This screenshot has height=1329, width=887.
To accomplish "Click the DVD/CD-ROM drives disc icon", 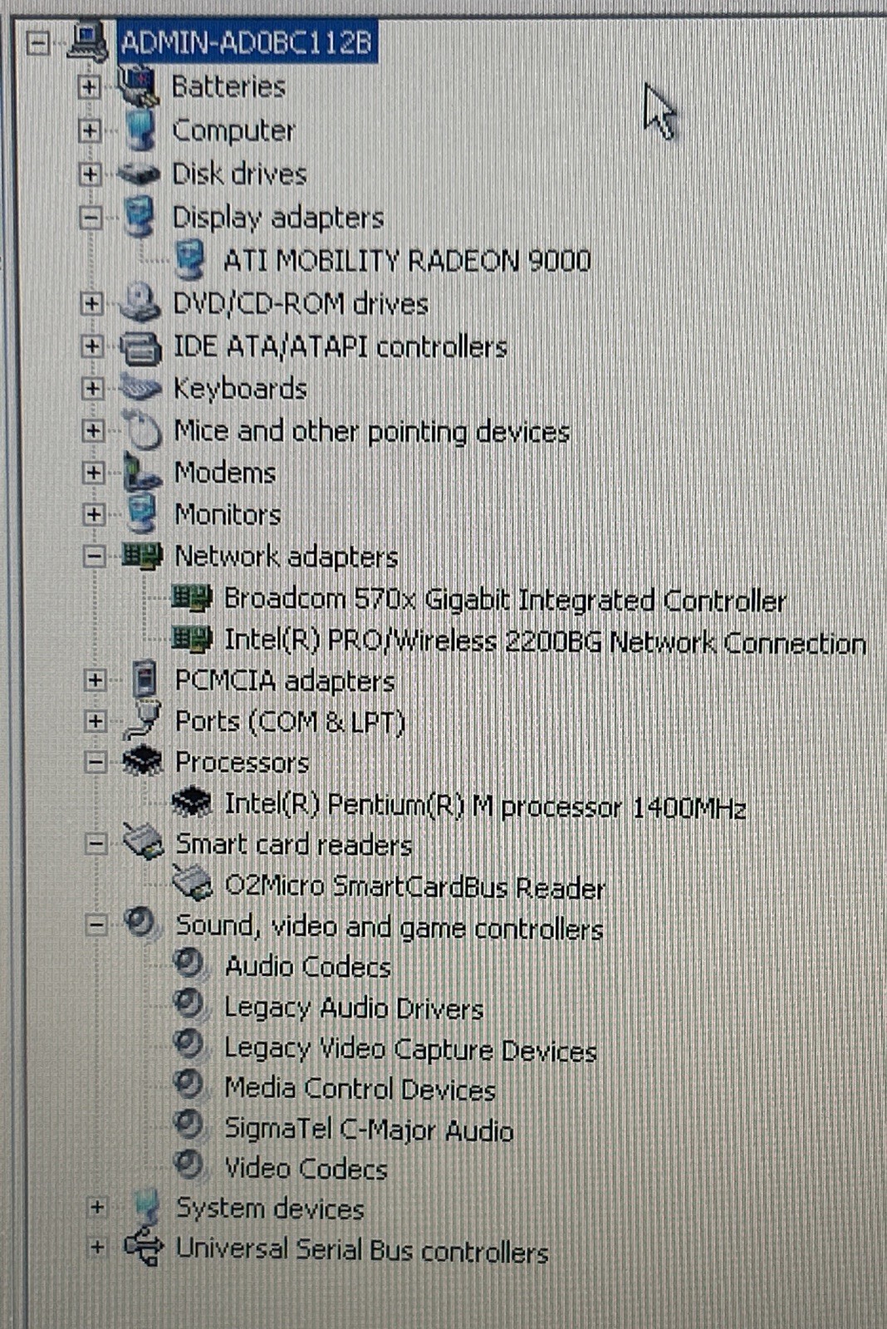I will 140,303.
